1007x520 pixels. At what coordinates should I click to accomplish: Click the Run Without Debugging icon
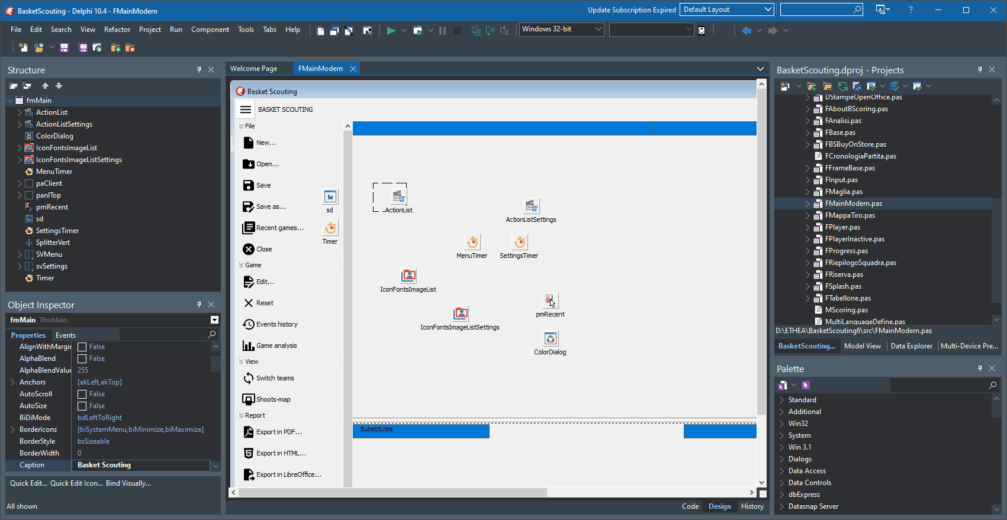coord(417,30)
